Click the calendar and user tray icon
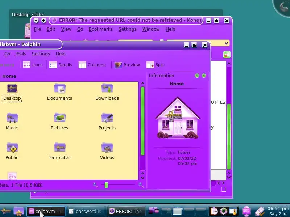This screenshot has height=217, width=290. click(233, 212)
